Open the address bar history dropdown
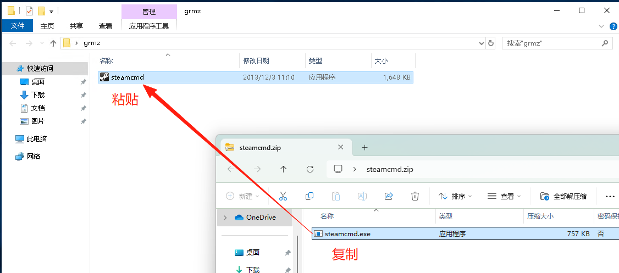The width and height of the screenshot is (619, 273). [x=481, y=43]
